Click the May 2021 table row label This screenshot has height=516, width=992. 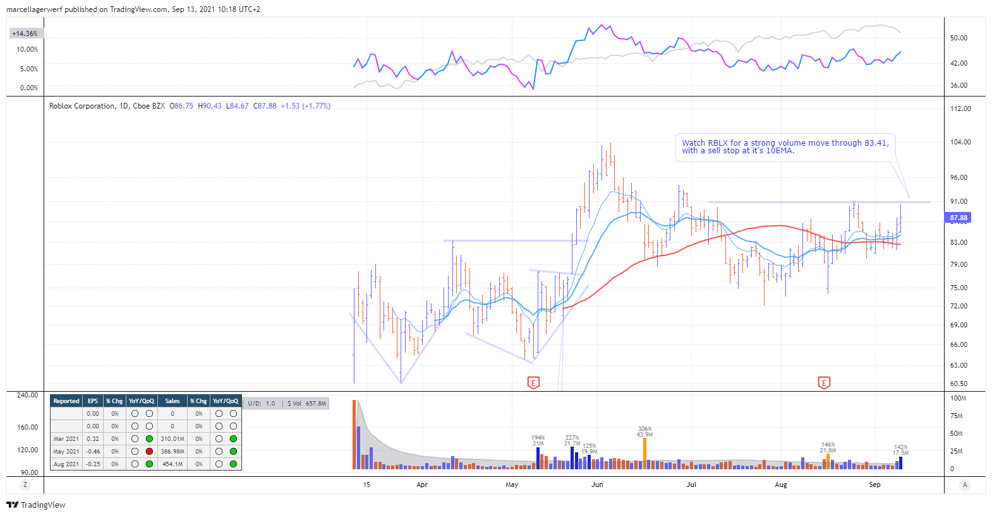pos(66,452)
